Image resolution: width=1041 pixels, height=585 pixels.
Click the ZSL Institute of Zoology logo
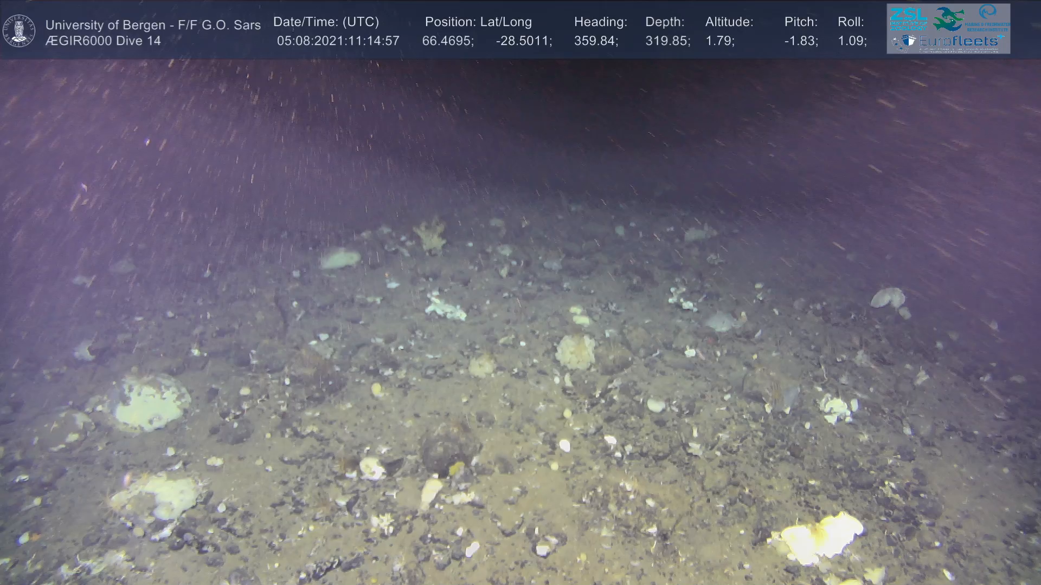coord(908,18)
